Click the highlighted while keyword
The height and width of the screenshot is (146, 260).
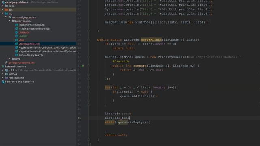tap(109, 122)
